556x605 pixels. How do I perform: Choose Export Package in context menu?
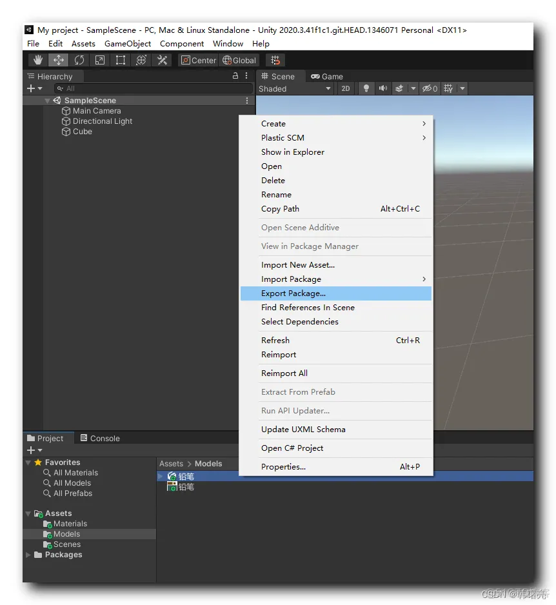[x=335, y=293]
